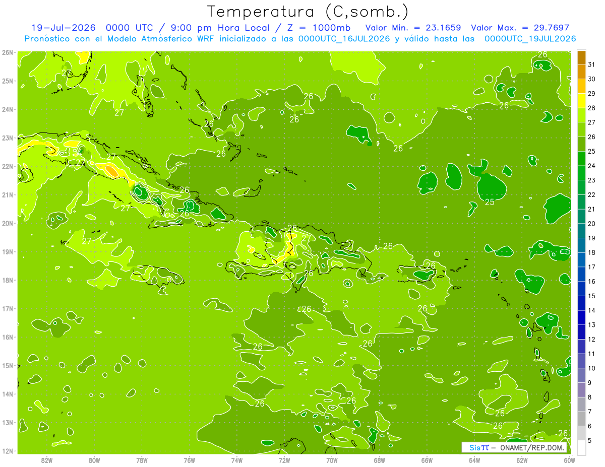Image resolution: width=605 pixels, height=467 pixels.
Task: Click the 74W longitude axis label
Action: [237, 460]
